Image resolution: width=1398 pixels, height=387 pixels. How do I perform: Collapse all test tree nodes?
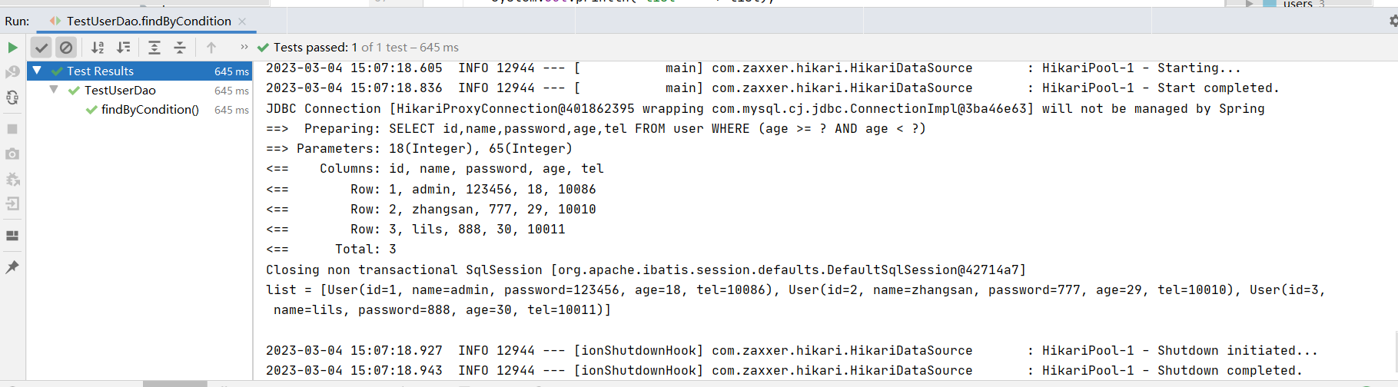180,48
